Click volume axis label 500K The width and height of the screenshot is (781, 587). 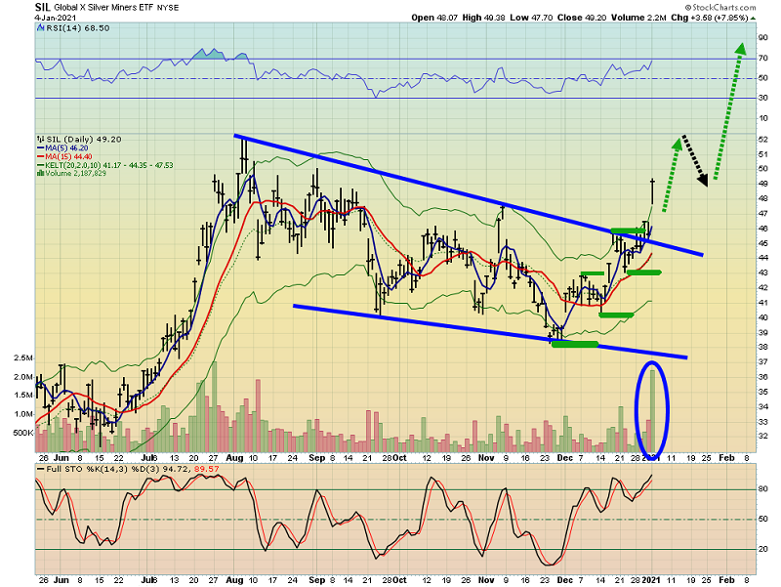(23, 433)
